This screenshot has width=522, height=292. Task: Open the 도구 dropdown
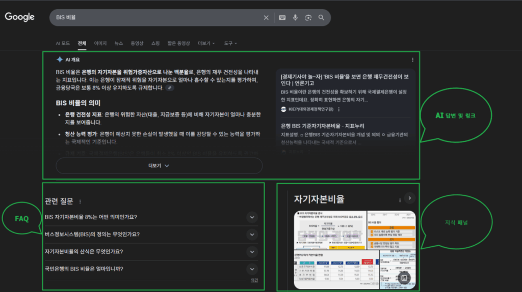[x=230, y=44]
